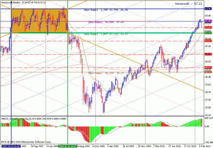Viewport: 213px width, 148px height.
Task: Click the blue 2007.04.30 00:00 date tag
Action: (x=11, y=146)
